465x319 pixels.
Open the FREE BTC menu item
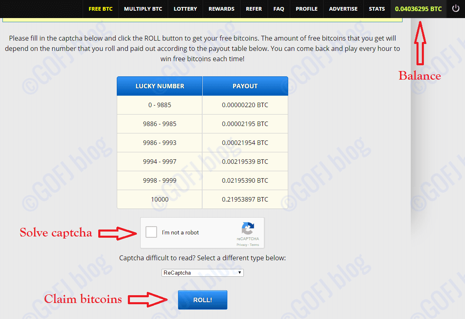101,9
